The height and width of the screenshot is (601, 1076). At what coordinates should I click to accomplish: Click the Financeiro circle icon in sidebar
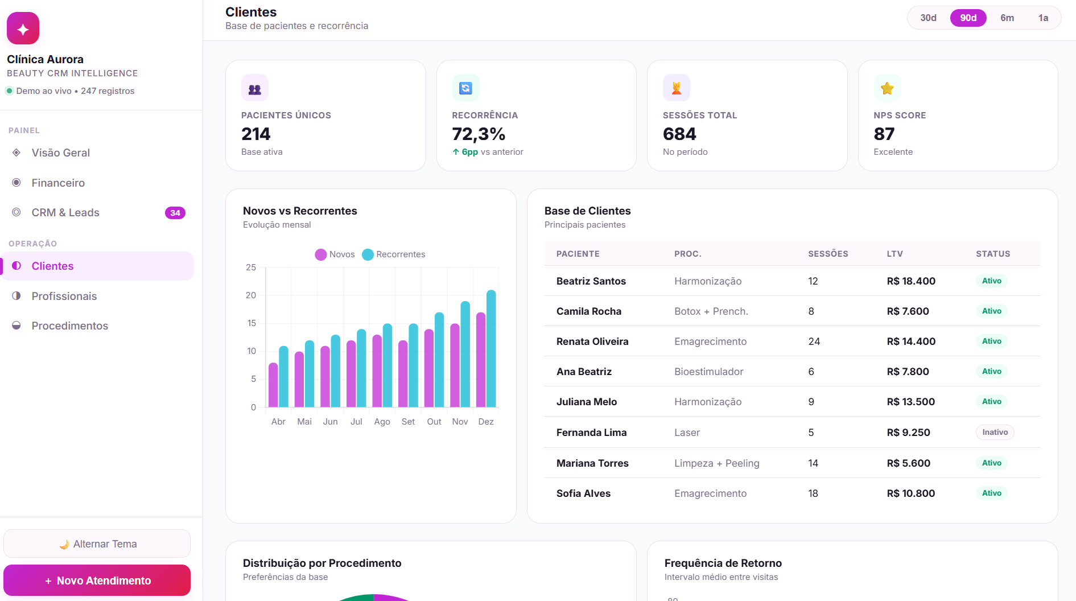17,183
